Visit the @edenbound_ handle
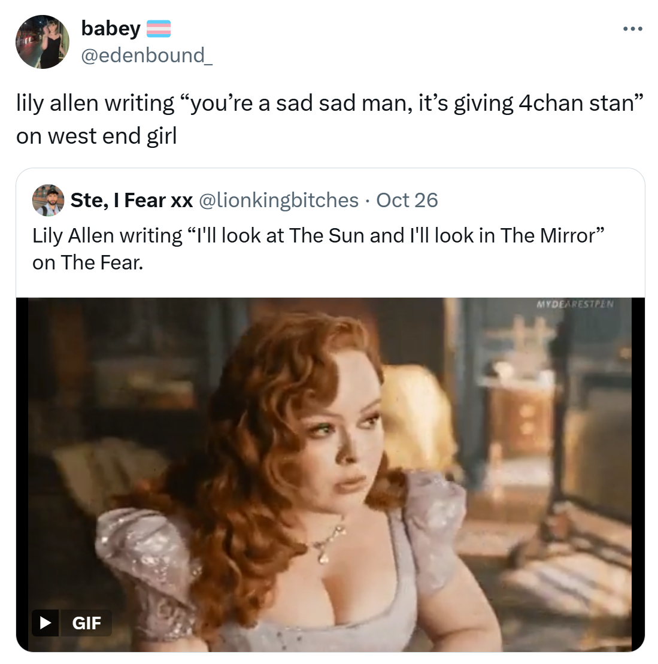The width and height of the screenshot is (658, 664). click(x=146, y=55)
